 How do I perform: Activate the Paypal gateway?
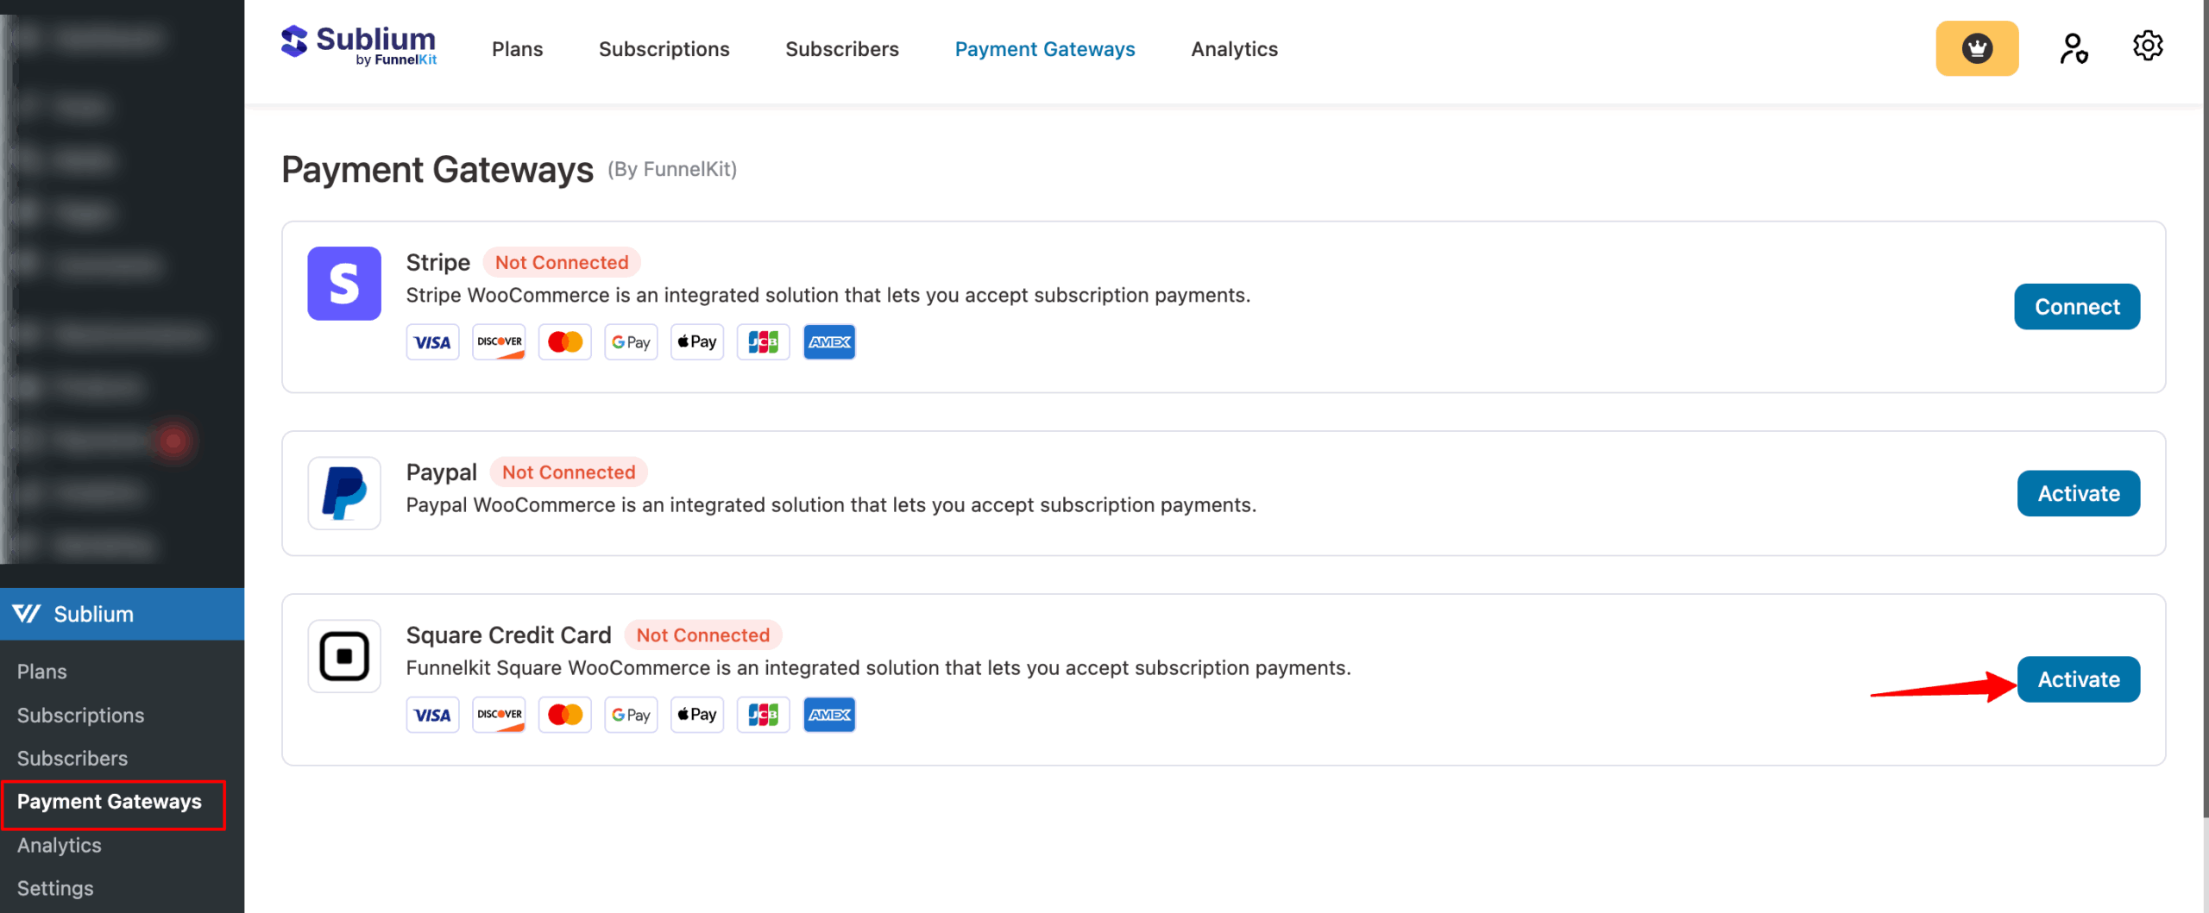[2078, 493]
